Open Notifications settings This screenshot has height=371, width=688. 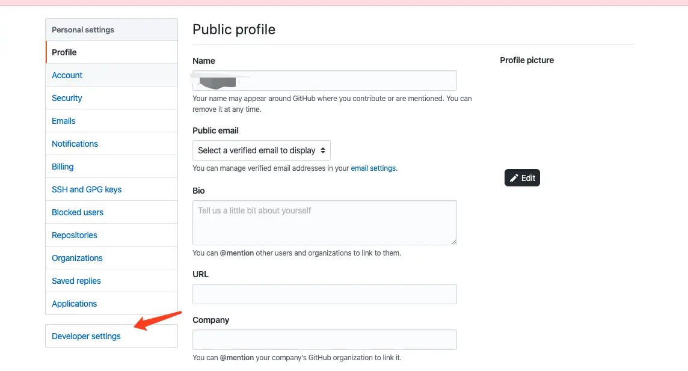coord(75,144)
